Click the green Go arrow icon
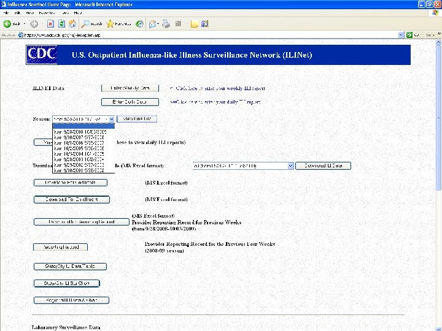Image resolution: width=442 pixels, height=331 pixels. point(409,35)
